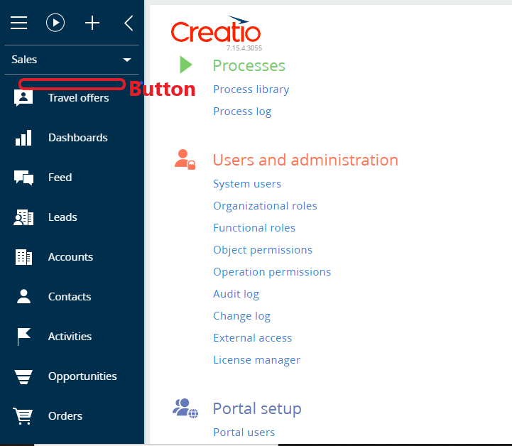Open the Portal users link
512x446 pixels.
click(244, 433)
